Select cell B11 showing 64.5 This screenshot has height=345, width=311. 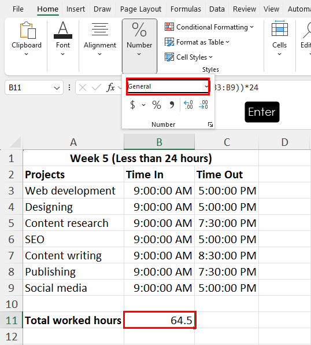pyautogui.click(x=160, y=320)
